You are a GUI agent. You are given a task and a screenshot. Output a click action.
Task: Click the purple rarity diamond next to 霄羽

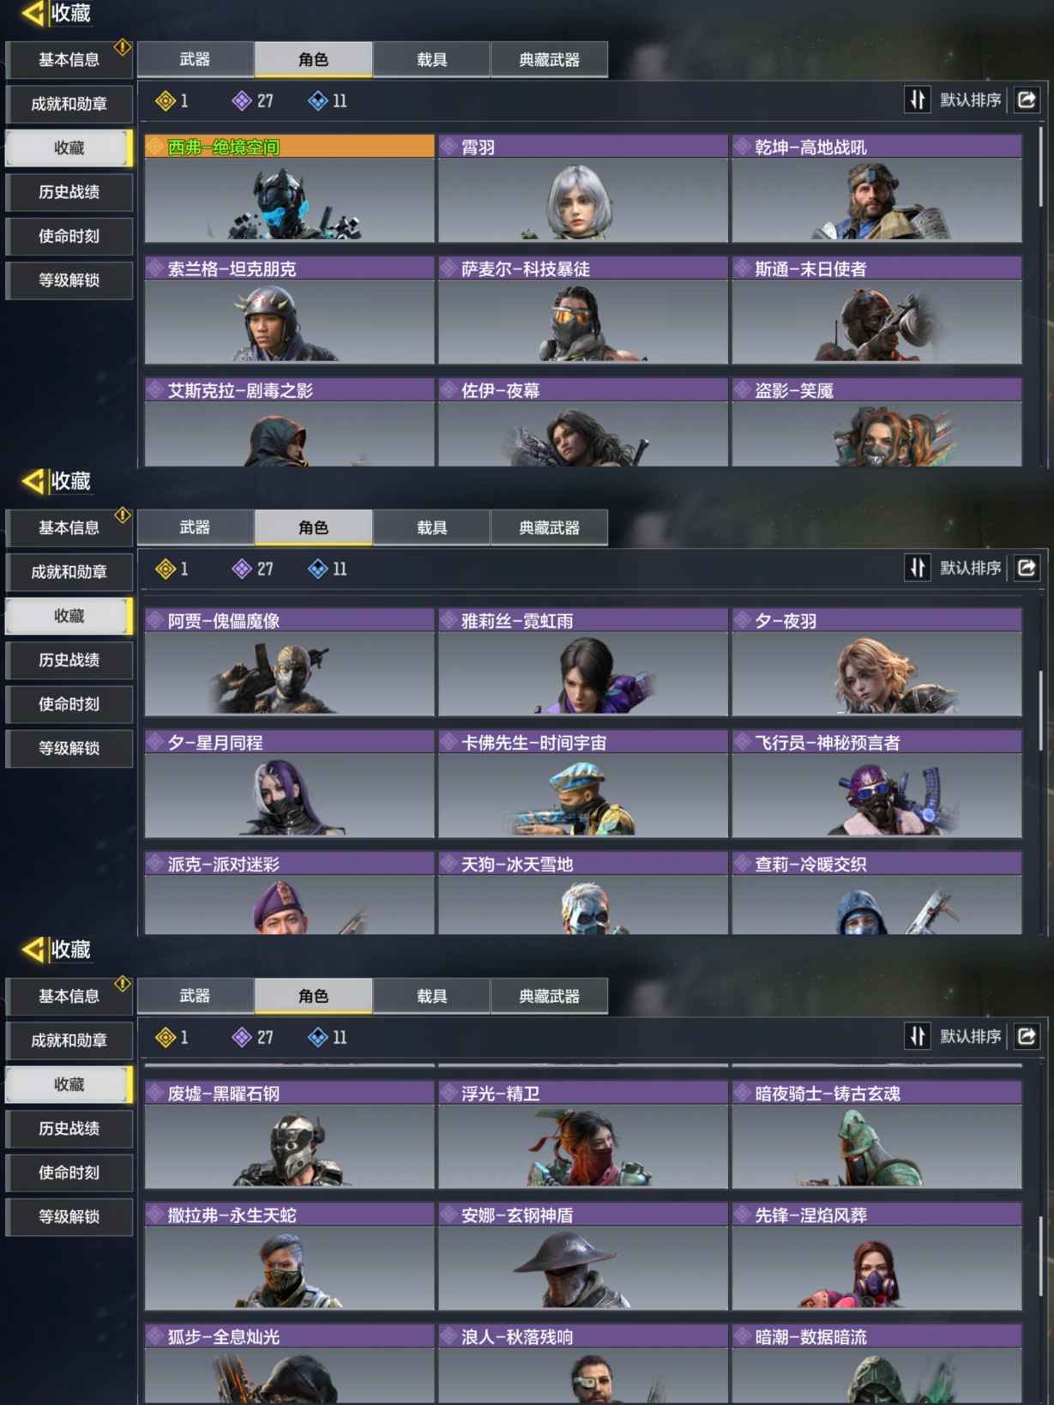[449, 148]
